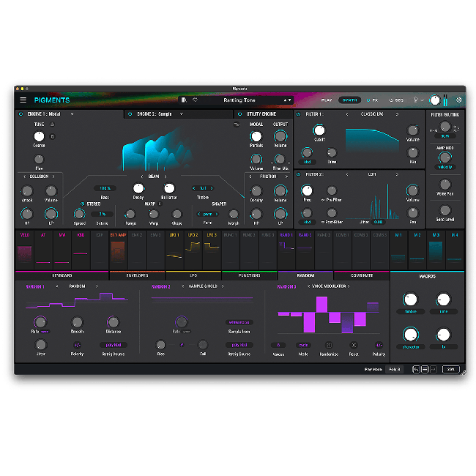Open the hamburger main menu
The height and width of the screenshot is (476, 476).
pos(23,100)
